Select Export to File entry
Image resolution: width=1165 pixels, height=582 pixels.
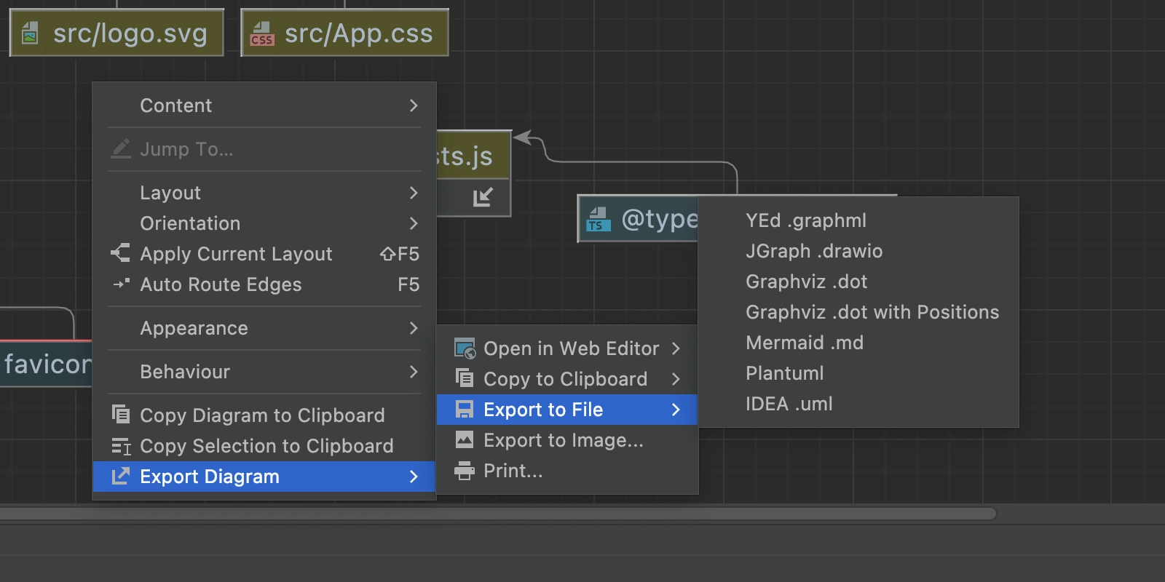click(567, 410)
